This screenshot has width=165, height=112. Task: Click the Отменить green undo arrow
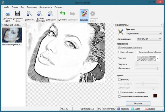(x=63, y=14)
